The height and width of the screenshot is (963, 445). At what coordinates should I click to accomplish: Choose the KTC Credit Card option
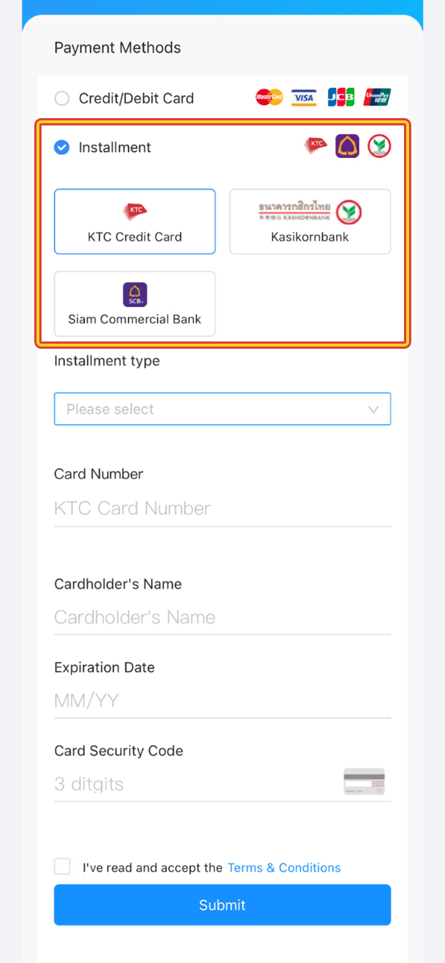[135, 222]
